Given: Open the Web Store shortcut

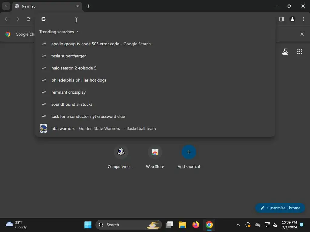Looking at the screenshot, I should click(x=155, y=157).
